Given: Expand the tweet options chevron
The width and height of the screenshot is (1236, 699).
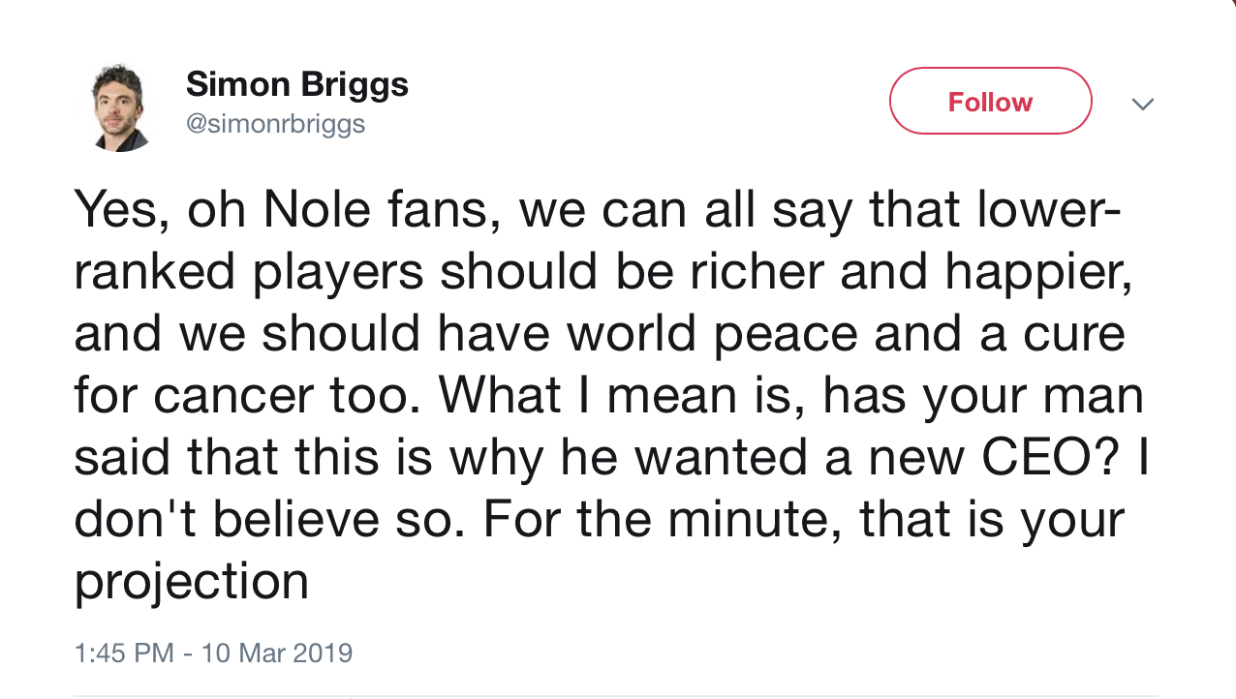Looking at the screenshot, I should (1143, 104).
